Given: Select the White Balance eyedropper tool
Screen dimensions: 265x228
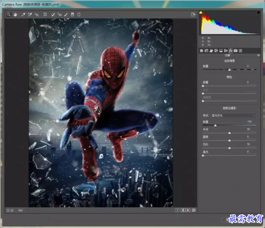Looking at the screenshot, I should 23,14.
